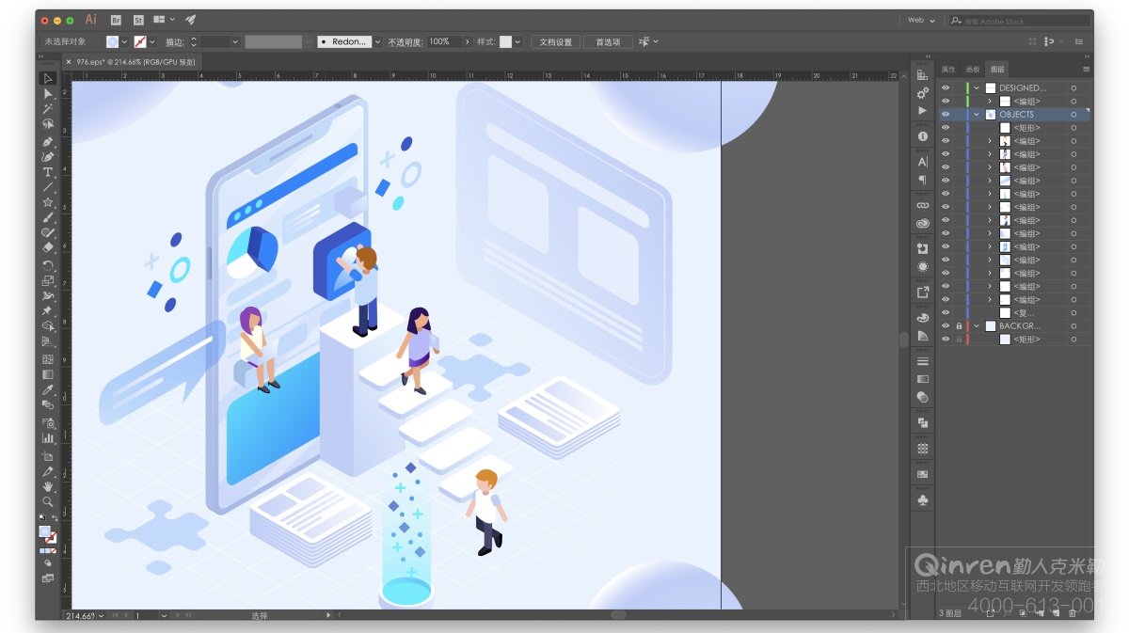Image resolution: width=1129 pixels, height=633 pixels.
Task: Open the Libraries panel (cloud icon)
Action: point(923,224)
